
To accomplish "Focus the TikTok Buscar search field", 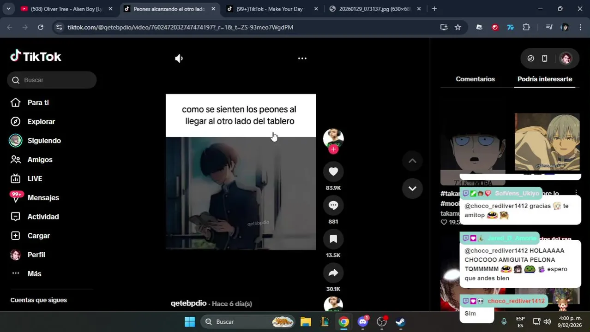I will click(52, 80).
